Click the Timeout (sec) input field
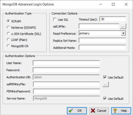Image resolution: width=133 pixels, height=115 pixels. coord(113,19)
